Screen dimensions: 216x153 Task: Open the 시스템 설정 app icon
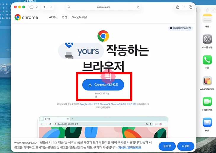pyautogui.click(x=207, y=39)
